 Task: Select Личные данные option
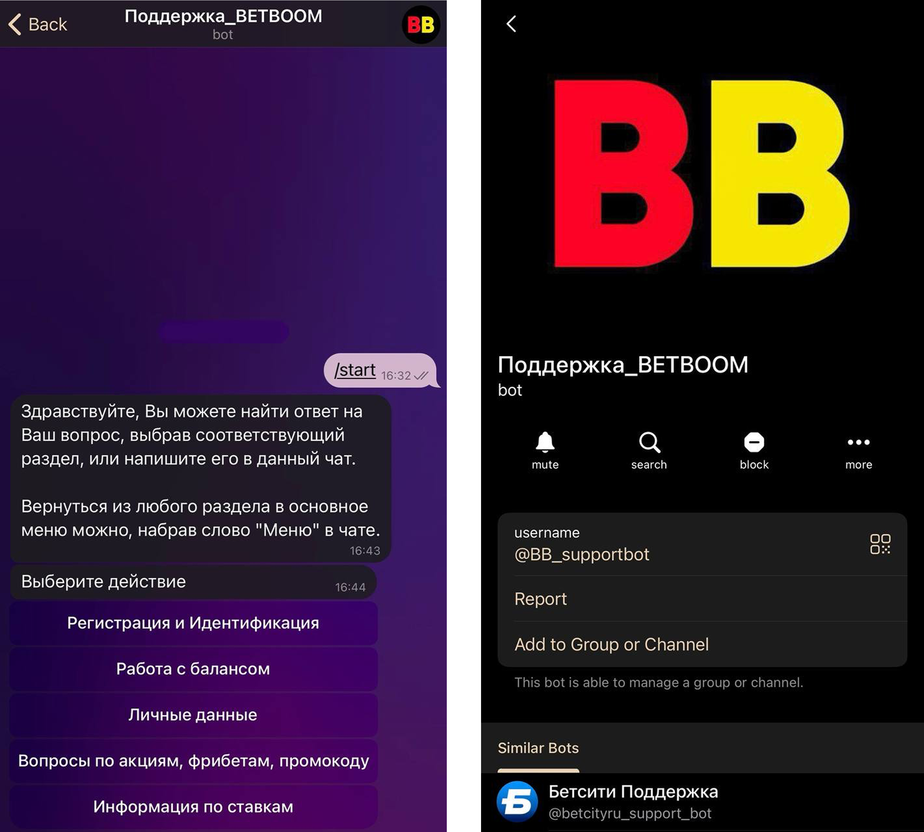[193, 715]
